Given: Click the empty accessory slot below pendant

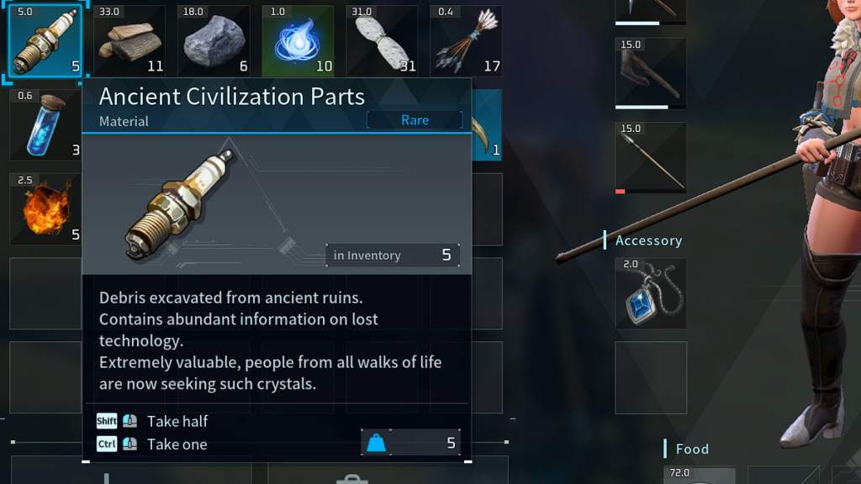Looking at the screenshot, I should [x=651, y=377].
